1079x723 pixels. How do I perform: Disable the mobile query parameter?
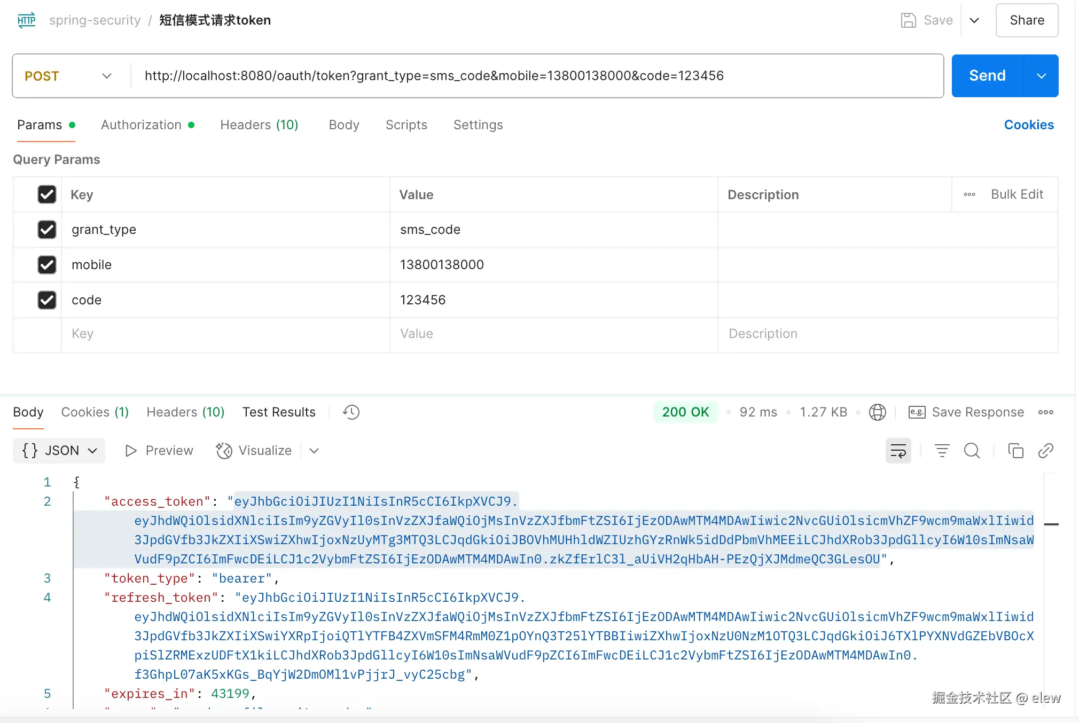click(47, 265)
